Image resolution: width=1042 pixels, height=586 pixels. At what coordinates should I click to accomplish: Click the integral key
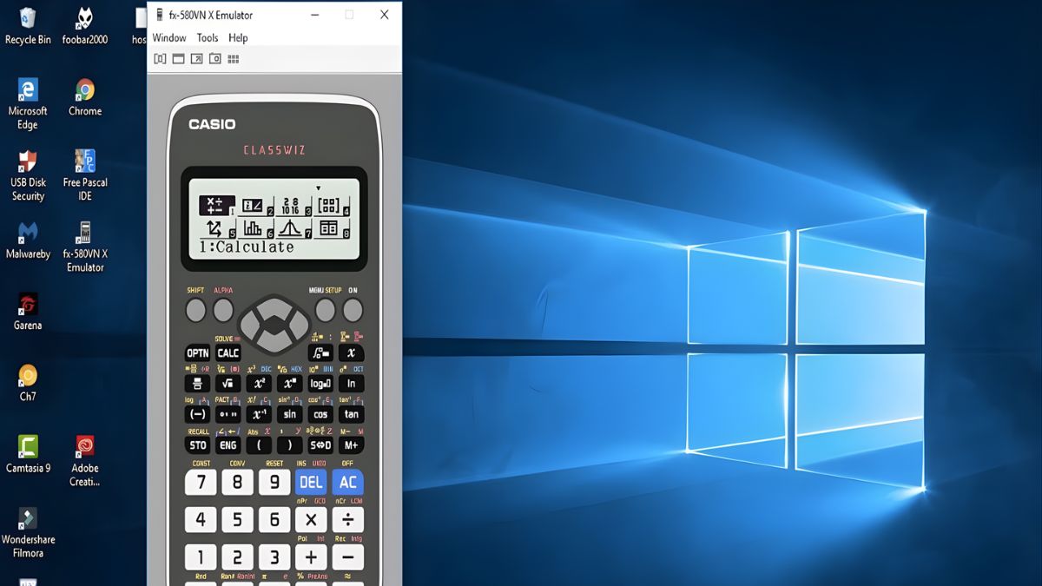click(x=320, y=352)
